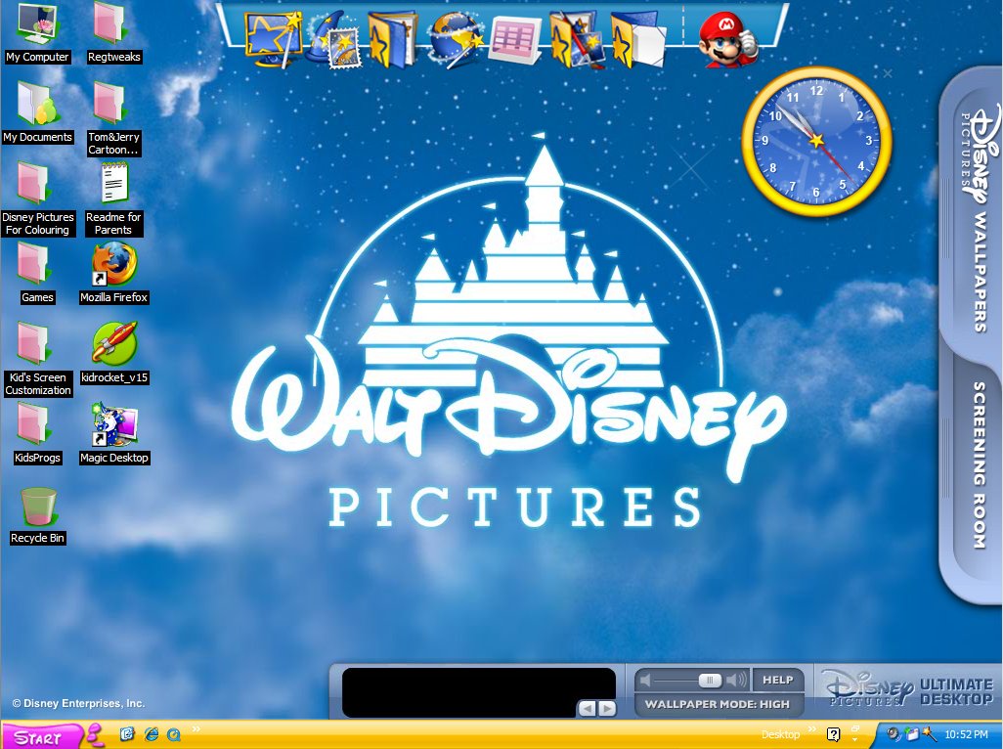Click the next arrow in media panel

[x=607, y=708]
